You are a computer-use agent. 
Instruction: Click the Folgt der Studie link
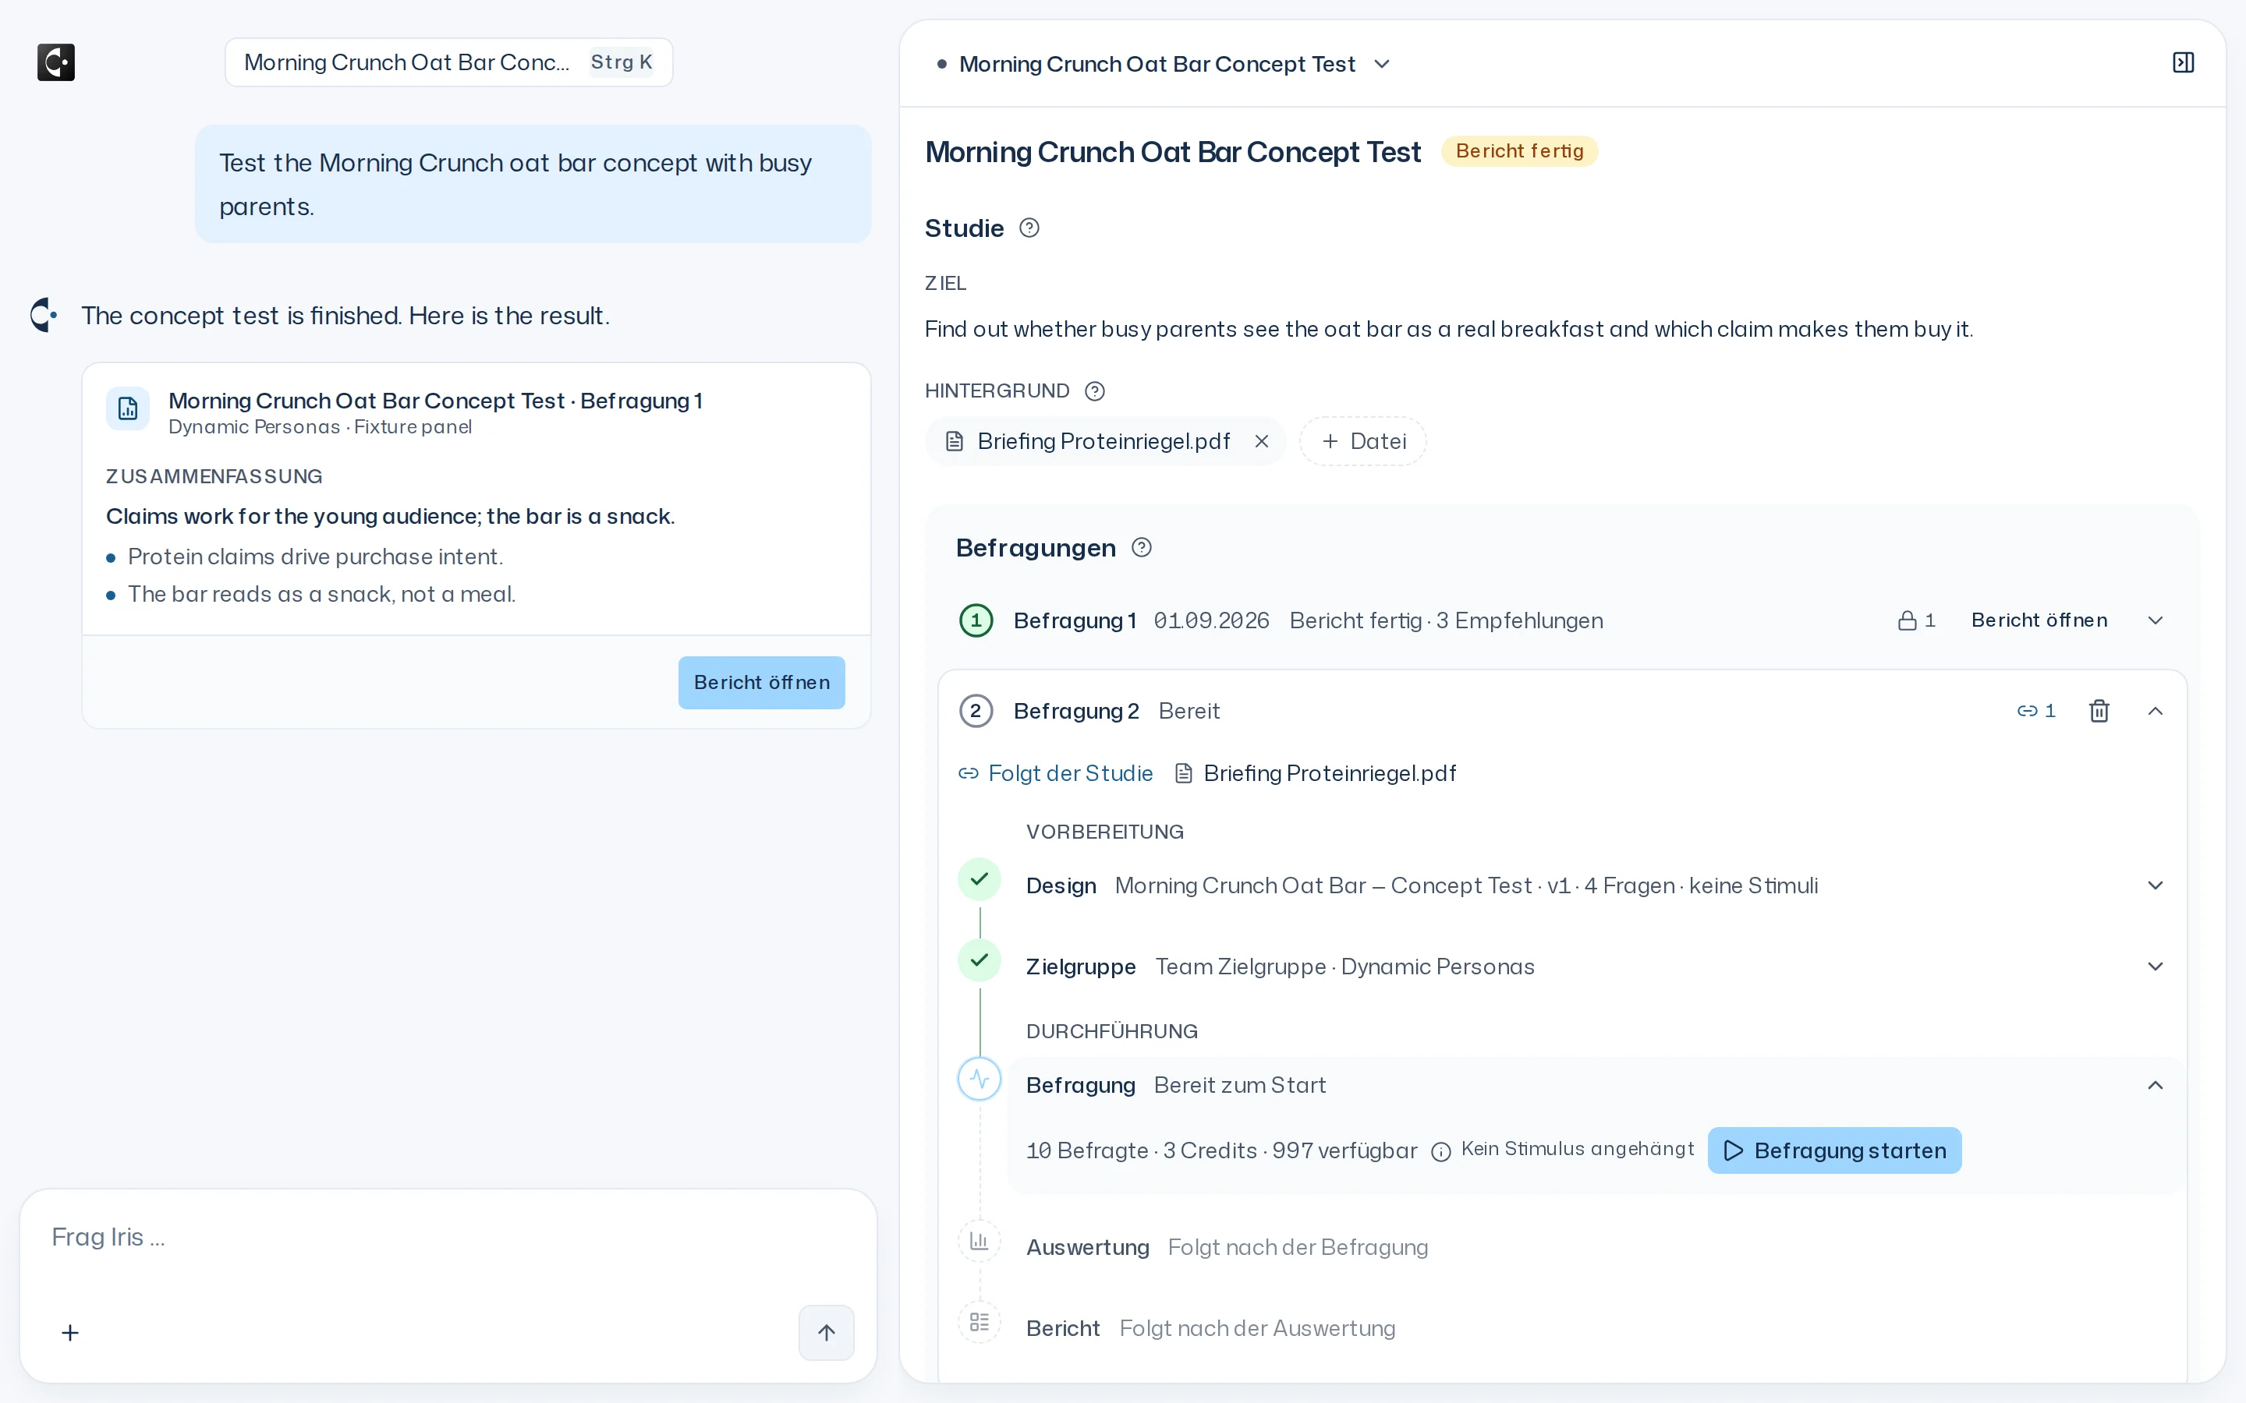pyautogui.click(x=1055, y=774)
